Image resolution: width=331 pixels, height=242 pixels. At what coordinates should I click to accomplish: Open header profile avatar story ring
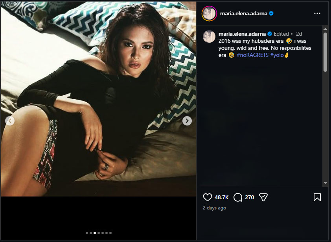pos(208,13)
